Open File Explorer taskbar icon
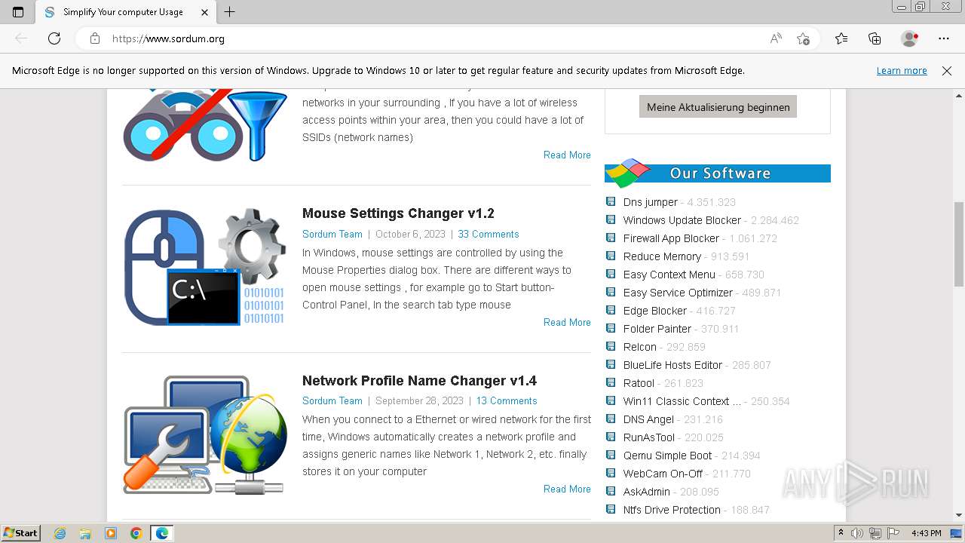 pyautogui.click(x=85, y=533)
